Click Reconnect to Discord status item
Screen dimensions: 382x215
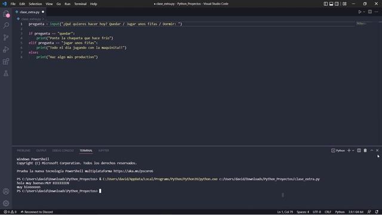click(37, 212)
